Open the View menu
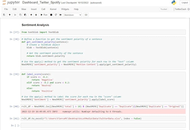The width and height of the screenshot is (190, 130). [24, 9]
